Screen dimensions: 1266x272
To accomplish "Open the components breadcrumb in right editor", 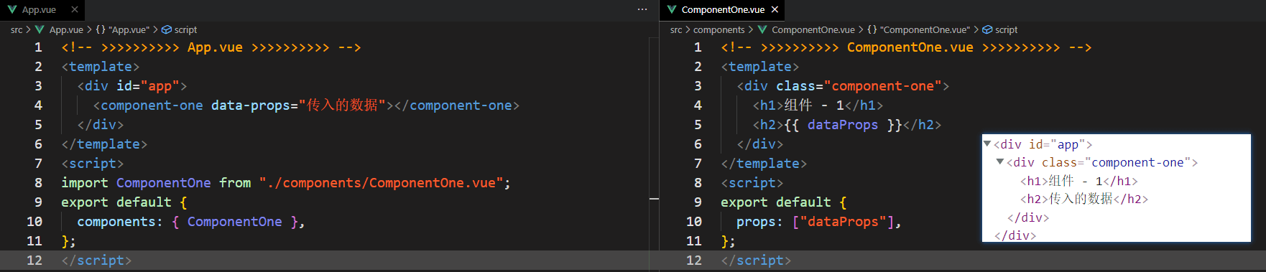I will (719, 30).
